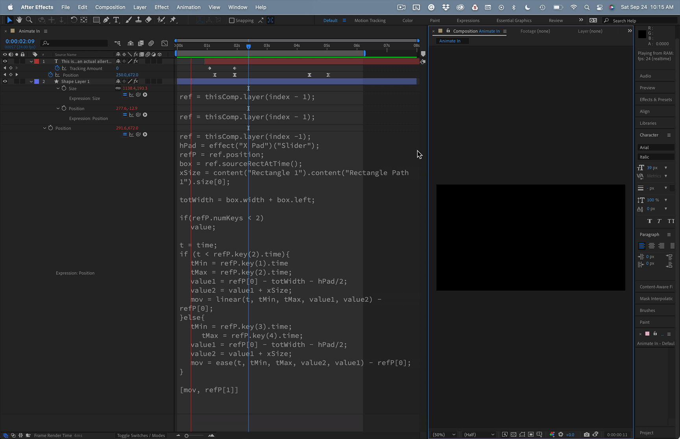Open Choose Grid and Guide Options dropdown
This screenshot has width=680, height=439.
(540, 434)
